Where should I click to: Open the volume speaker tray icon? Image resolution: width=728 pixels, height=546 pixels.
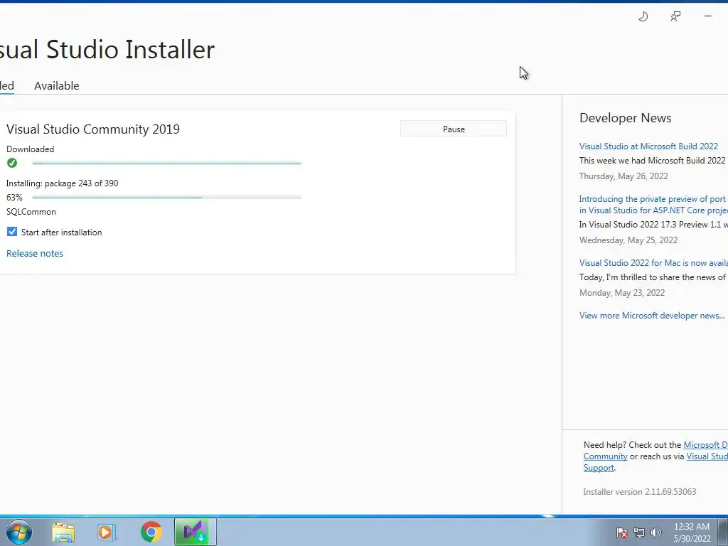[x=656, y=533]
